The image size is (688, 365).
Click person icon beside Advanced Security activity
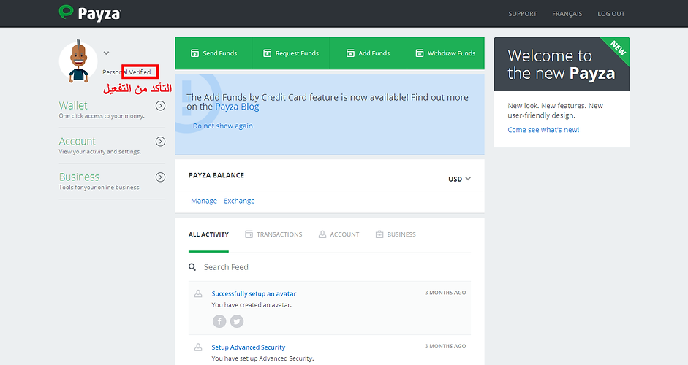(198, 347)
